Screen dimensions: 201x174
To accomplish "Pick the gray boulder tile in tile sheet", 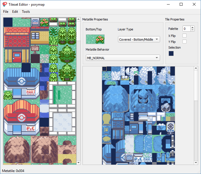I will [x=166, y=107].
